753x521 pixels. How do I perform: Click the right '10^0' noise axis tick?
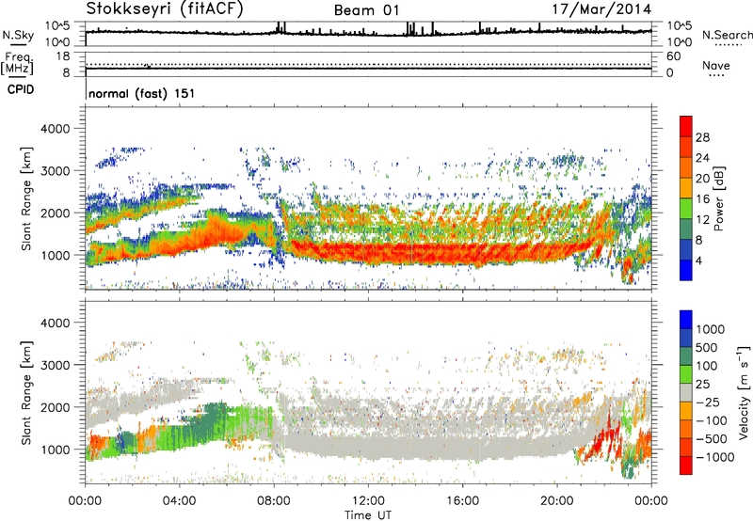pos(680,42)
